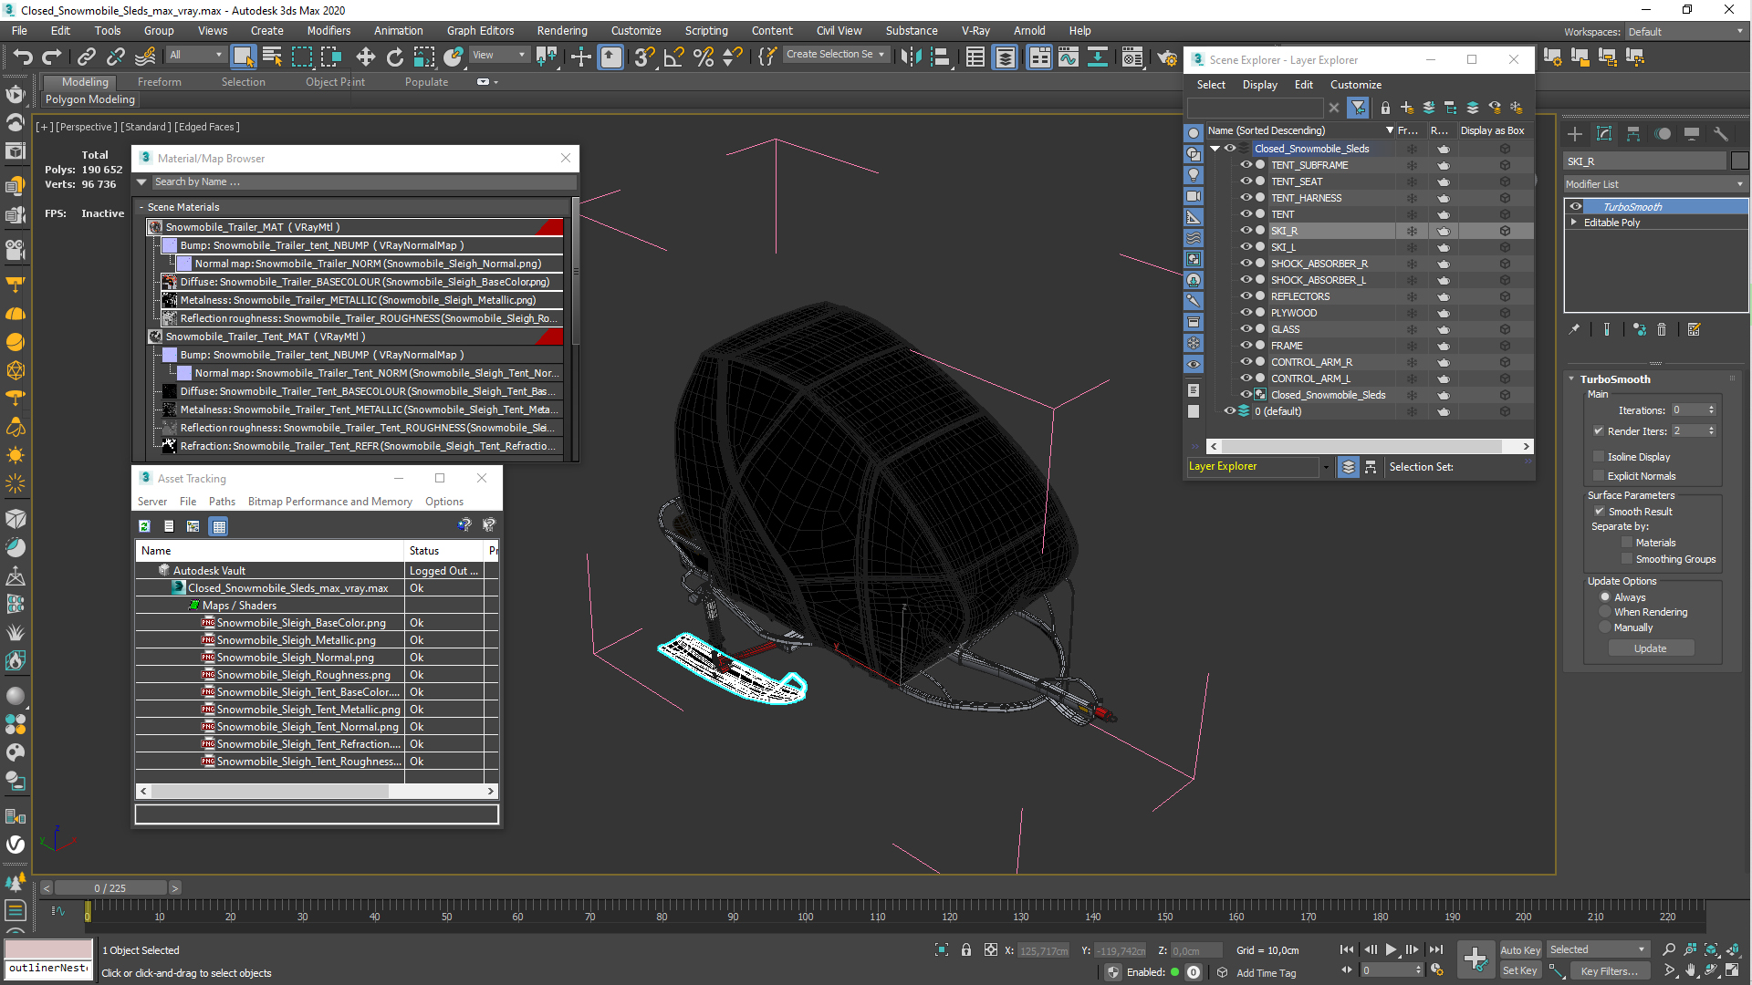
Task: Toggle Percent Snap icon
Action: click(x=703, y=57)
